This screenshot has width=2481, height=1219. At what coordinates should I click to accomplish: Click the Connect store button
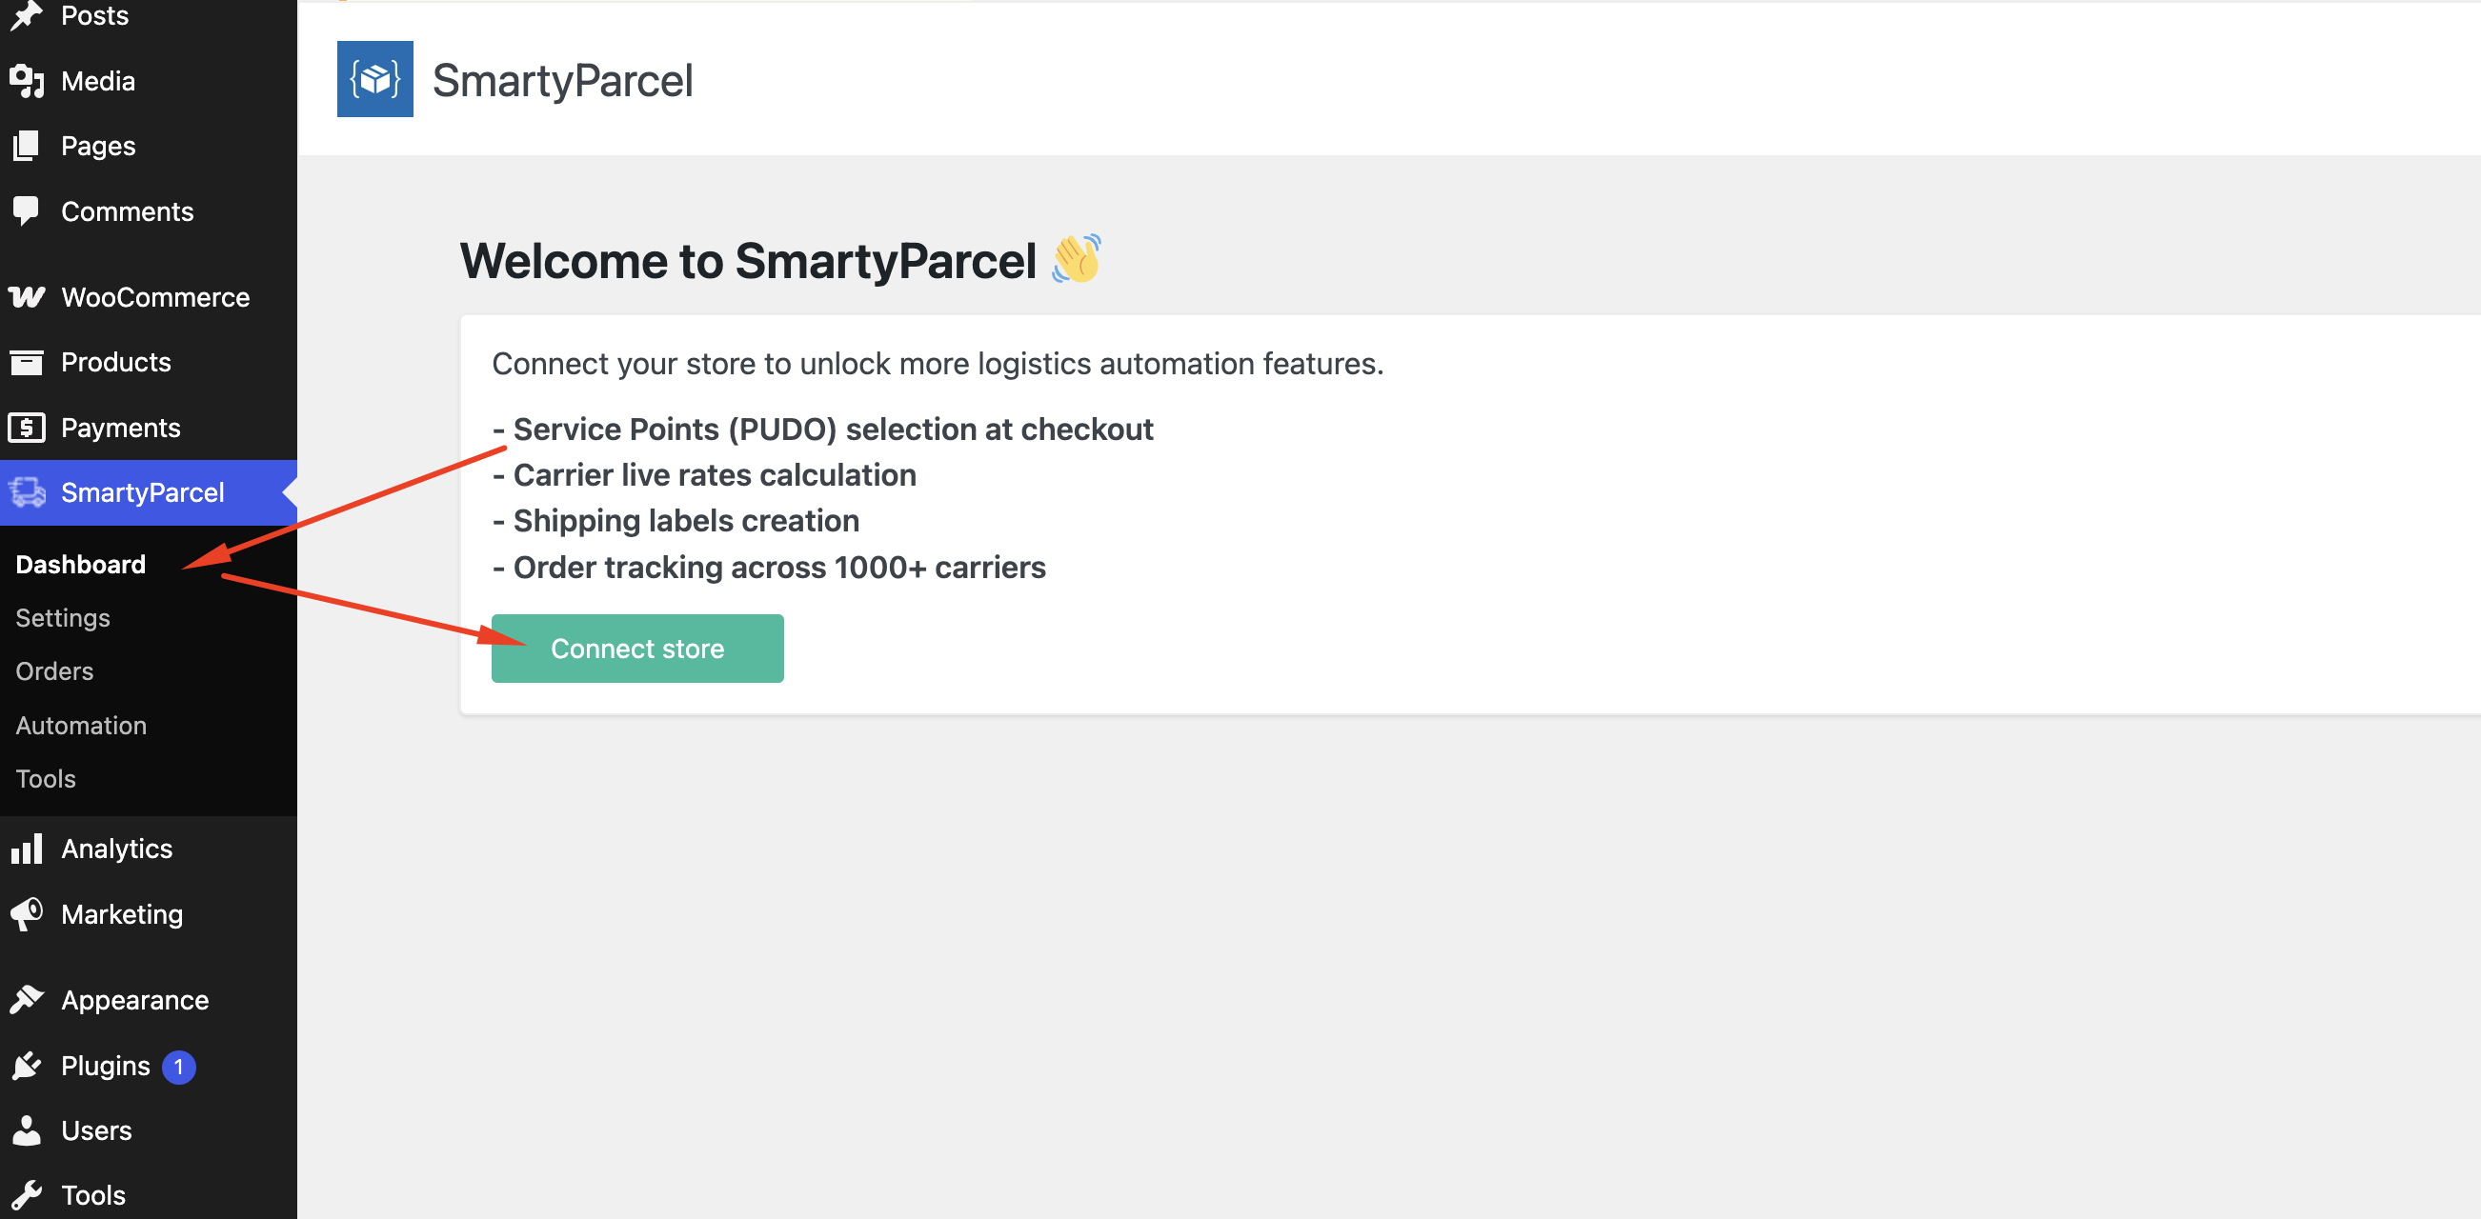[636, 648]
